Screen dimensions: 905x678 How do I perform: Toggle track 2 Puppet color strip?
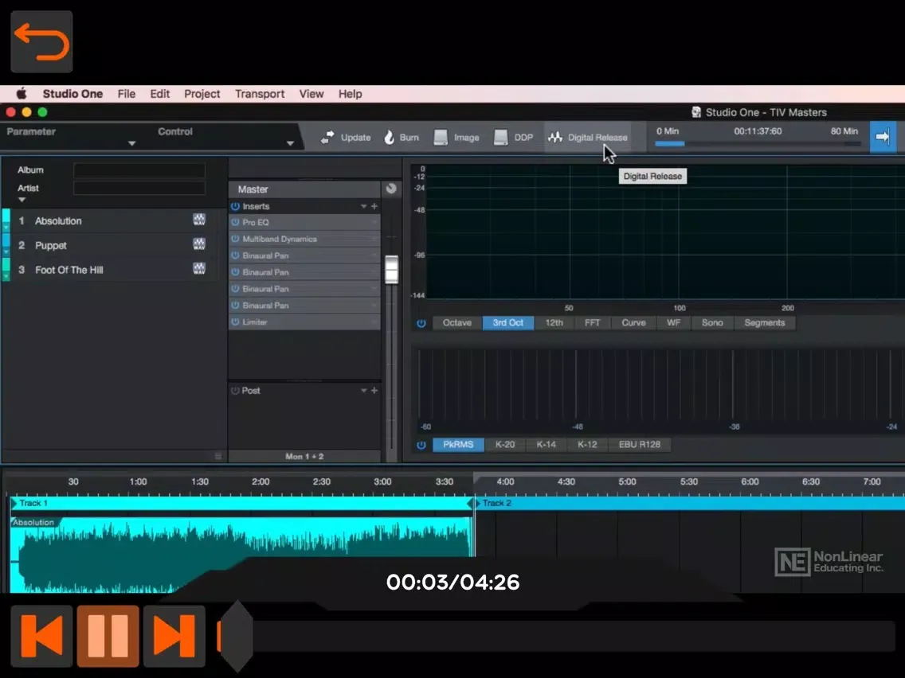6,245
